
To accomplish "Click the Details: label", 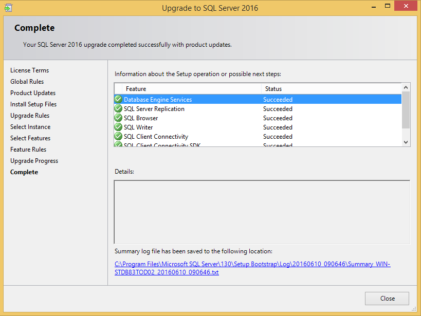I will [124, 172].
